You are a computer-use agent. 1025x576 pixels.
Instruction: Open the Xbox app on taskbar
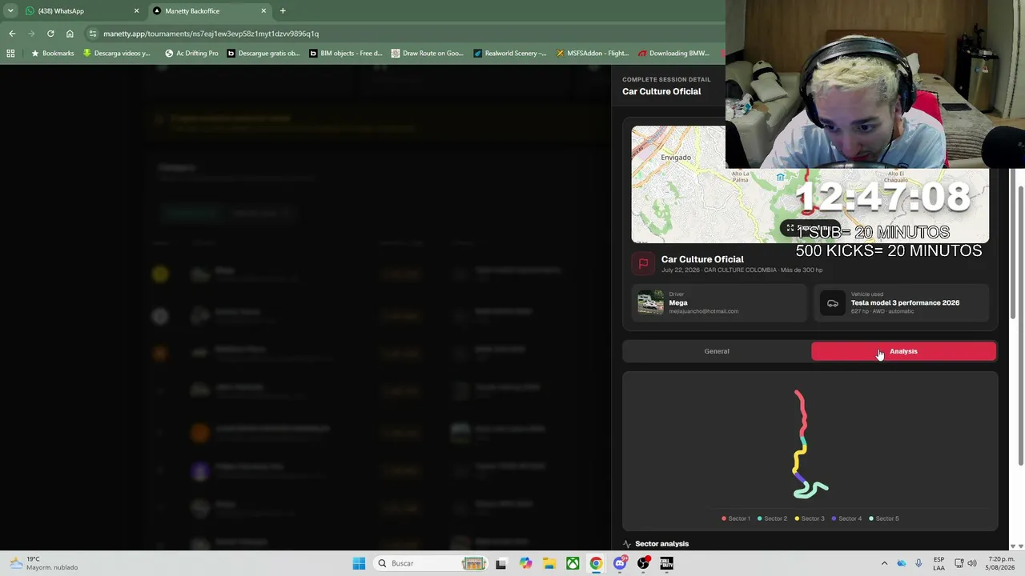click(x=573, y=563)
